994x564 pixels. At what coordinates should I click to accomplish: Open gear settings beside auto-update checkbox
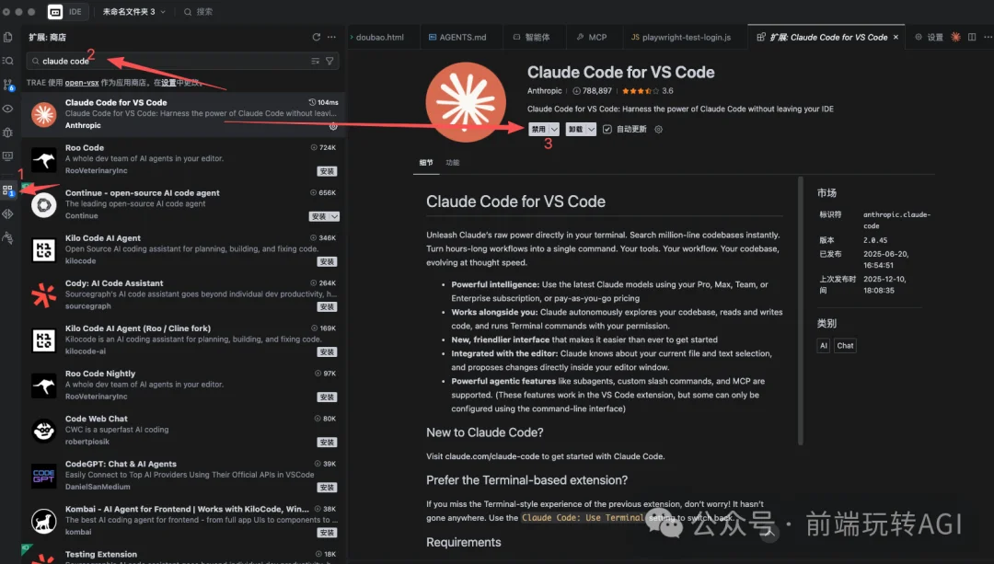point(658,130)
